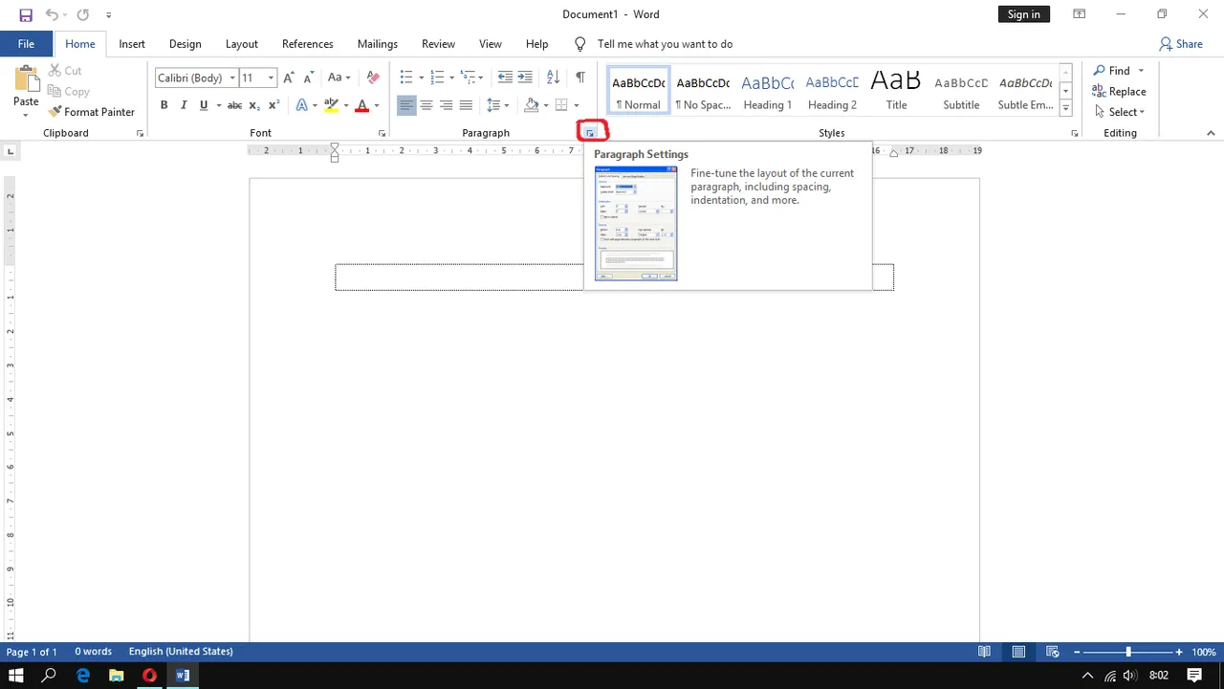Select the Format Painter tool
This screenshot has width=1224, height=689.
92,112
